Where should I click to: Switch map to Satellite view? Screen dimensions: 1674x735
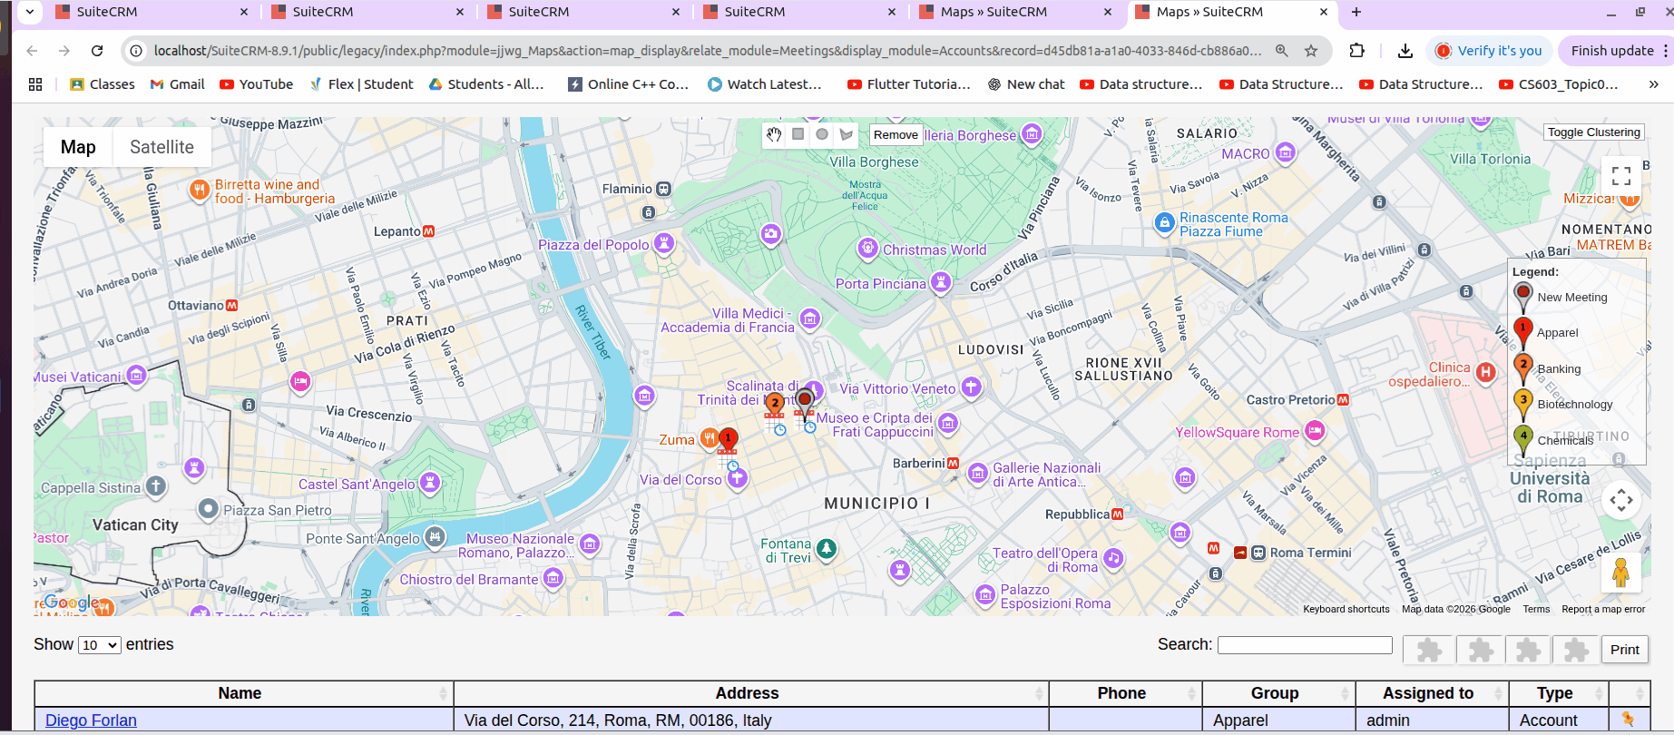click(x=162, y=147)
